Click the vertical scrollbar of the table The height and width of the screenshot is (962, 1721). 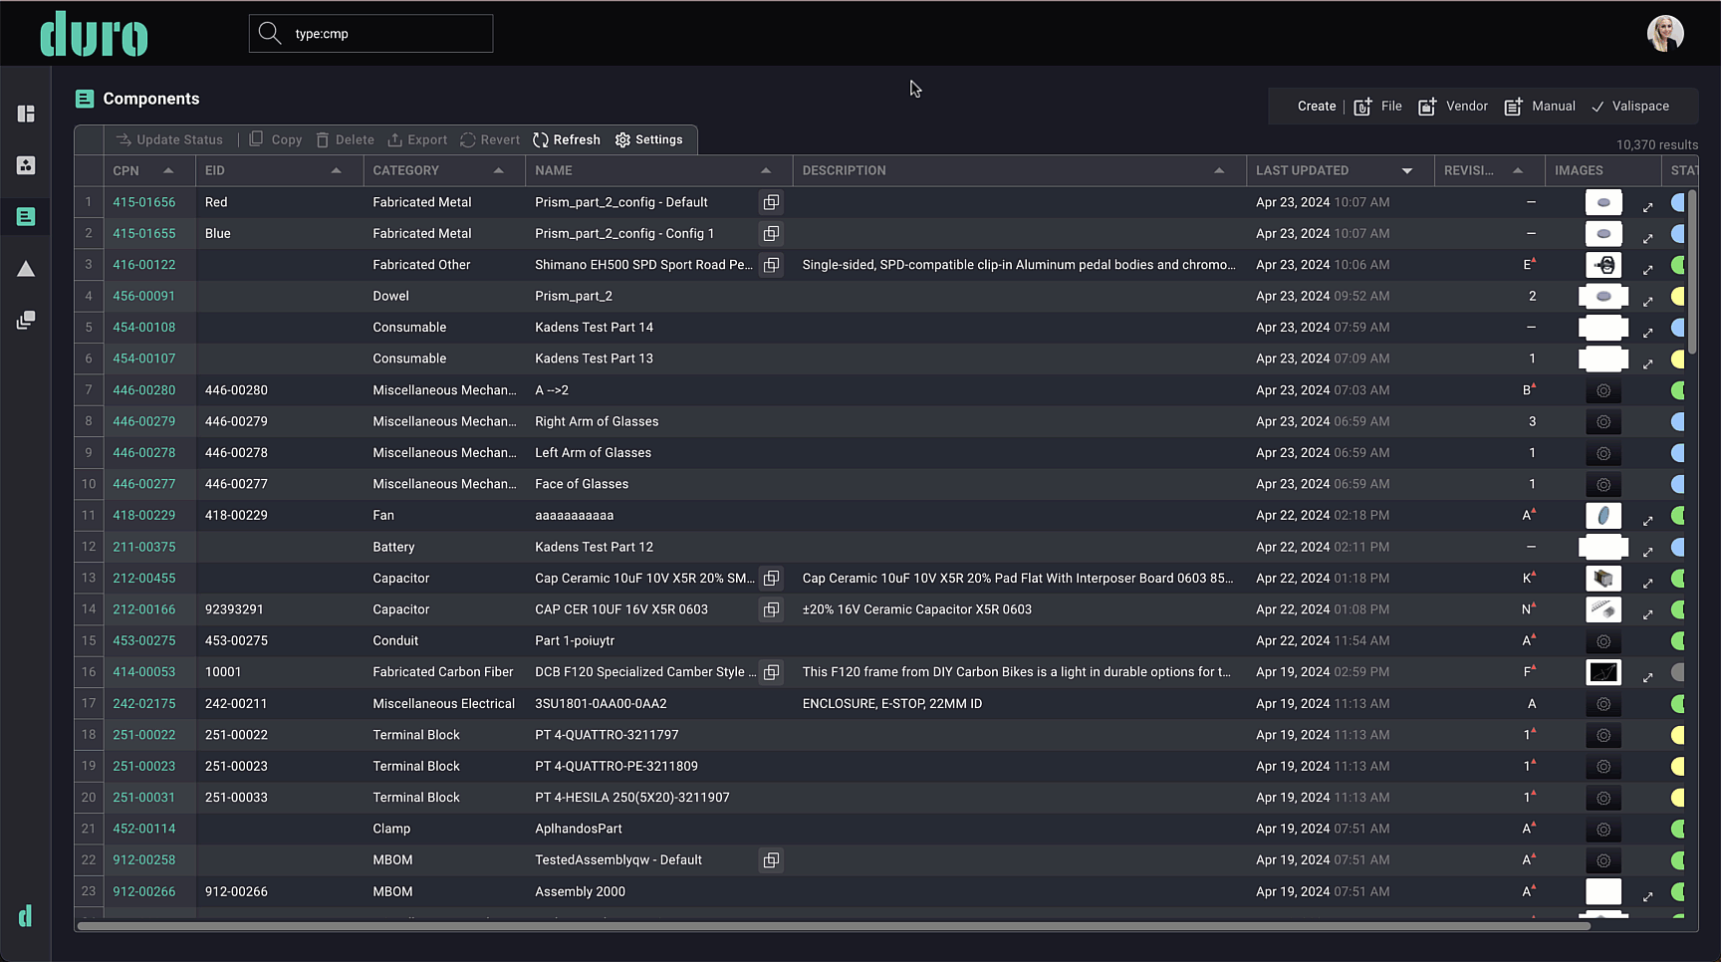tap(1691, 271)
